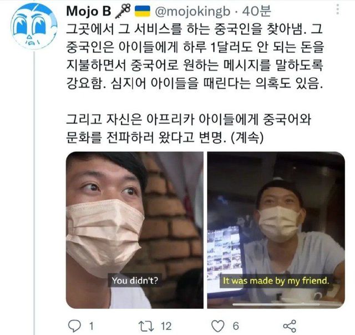Click the thread line below the avatar
This screenshot has width=355, height=335.
[x=34, y=193]
